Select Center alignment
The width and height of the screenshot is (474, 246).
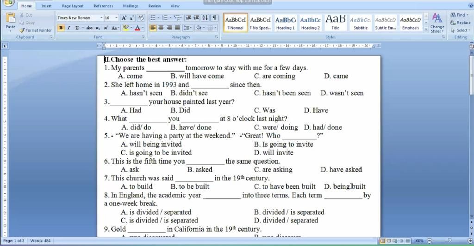pos(161,28)
